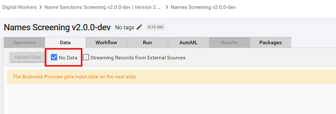
Task: Navigate to Digital Workers breadcrumb
Action: (20, 7)
